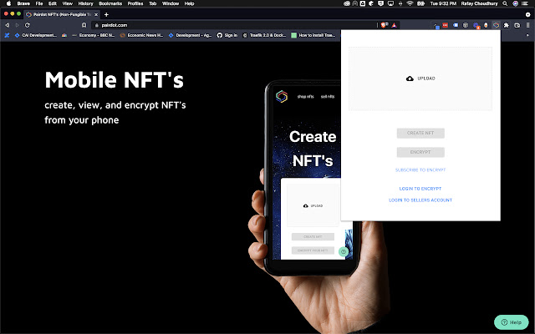Open the Economy - BBC N... bookmark
The image size is (535, 334).
coord(94,35)
